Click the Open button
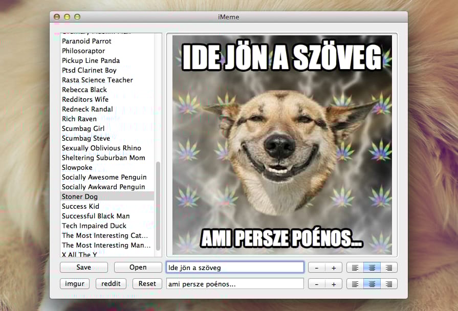This screenshot has height=311, width=458. [138, 267]
